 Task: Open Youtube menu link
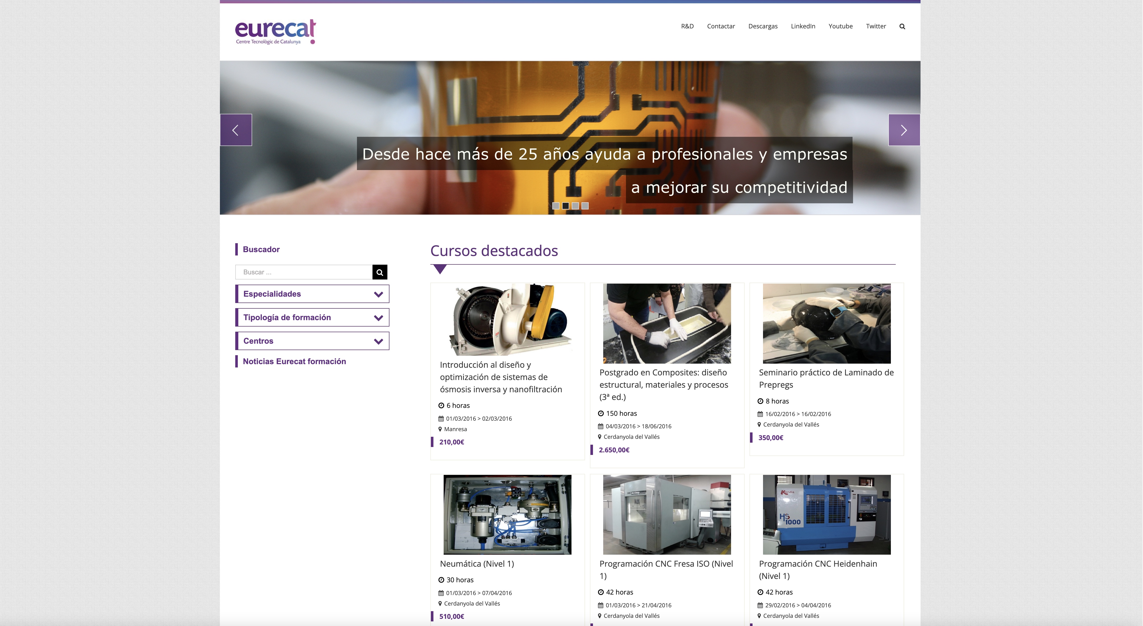tap(841, 26)
